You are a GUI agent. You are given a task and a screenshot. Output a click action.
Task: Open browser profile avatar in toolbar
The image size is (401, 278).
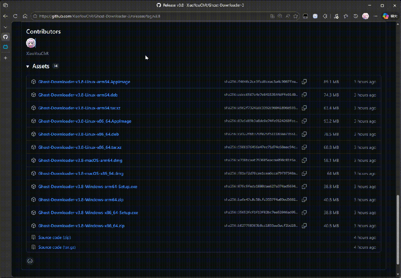tap(365, 16)
